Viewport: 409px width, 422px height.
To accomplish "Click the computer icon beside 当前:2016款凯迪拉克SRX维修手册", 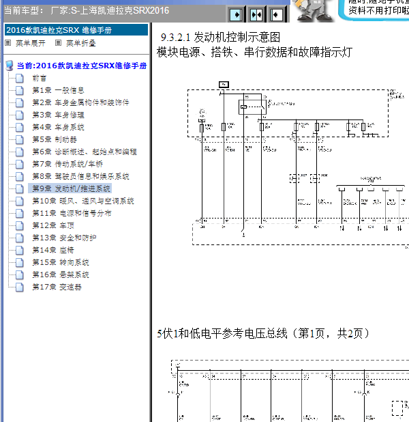I will tap(10, 66).
